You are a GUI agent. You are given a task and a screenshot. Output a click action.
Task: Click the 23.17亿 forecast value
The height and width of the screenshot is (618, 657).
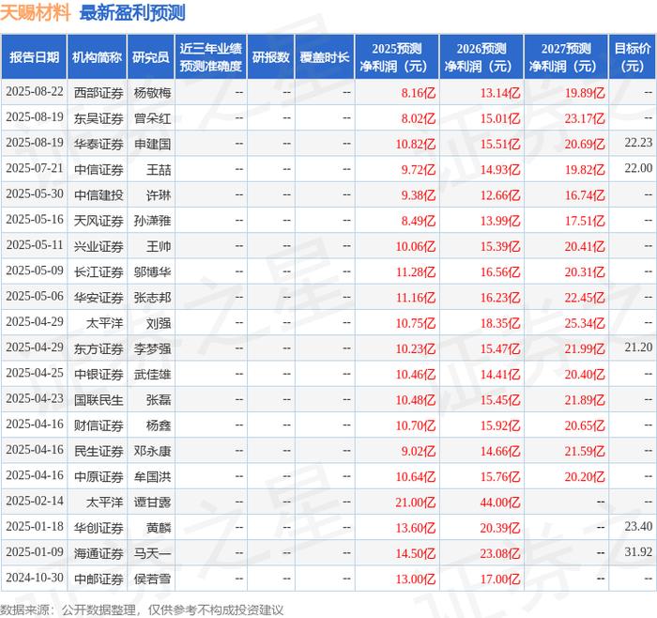click(x=585, y=118)
